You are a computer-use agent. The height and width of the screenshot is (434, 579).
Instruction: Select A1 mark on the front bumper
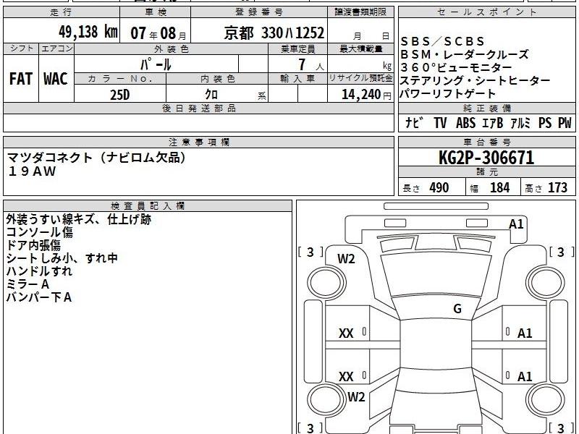click(x=516, y=224)
